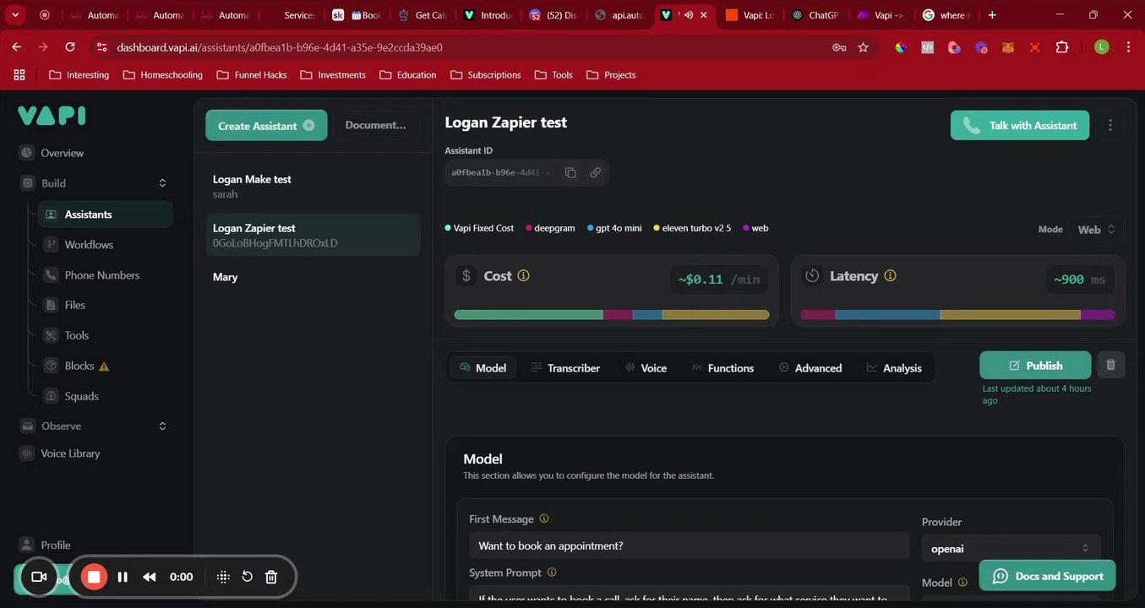
Task: Click the First Message input field
Action: 689,546
